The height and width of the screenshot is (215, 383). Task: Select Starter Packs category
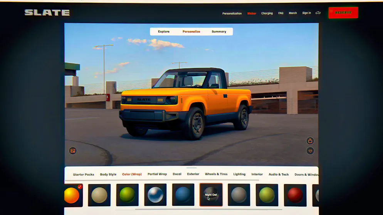point(84,175)
